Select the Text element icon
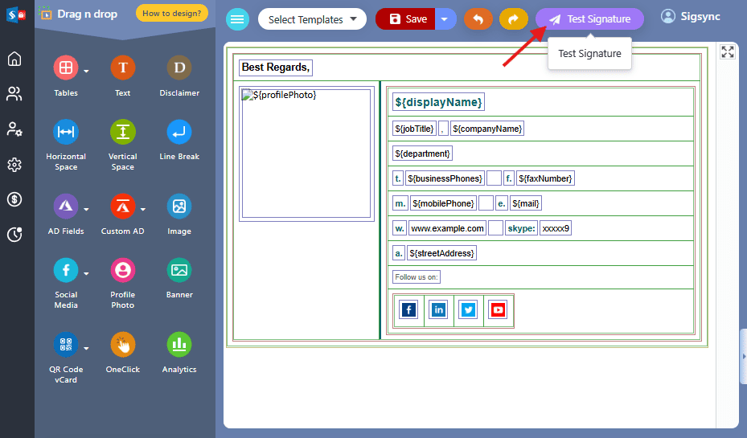Screen dimensions: 747x438 122,68
